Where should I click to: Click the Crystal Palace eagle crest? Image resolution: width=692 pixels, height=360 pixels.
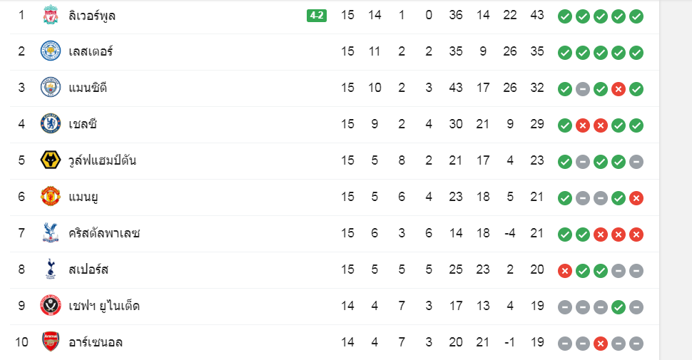51,232
